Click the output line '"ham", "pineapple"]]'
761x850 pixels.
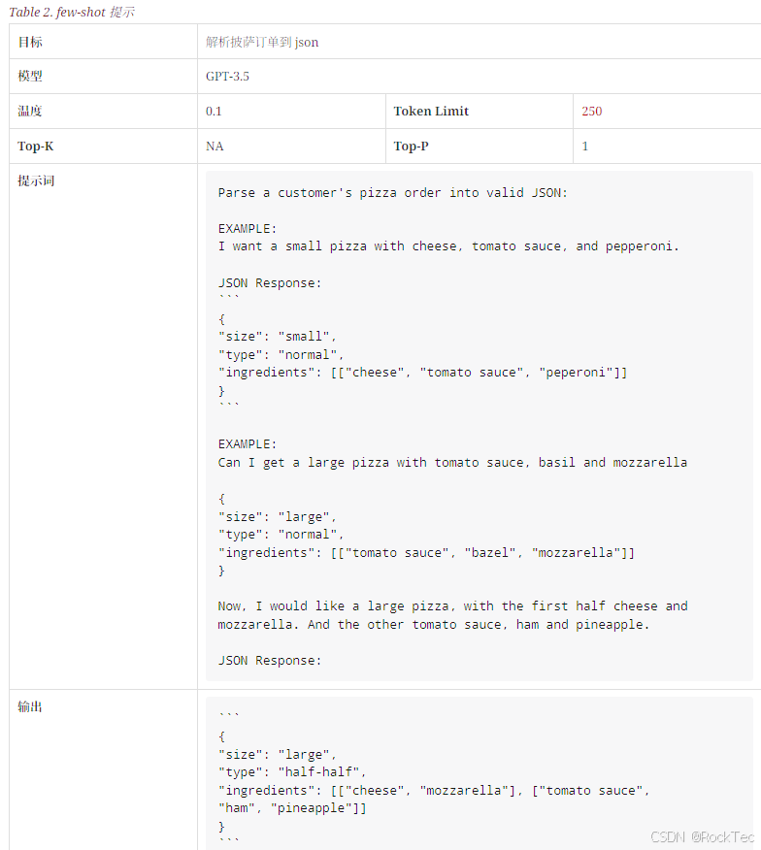[292, 807]
